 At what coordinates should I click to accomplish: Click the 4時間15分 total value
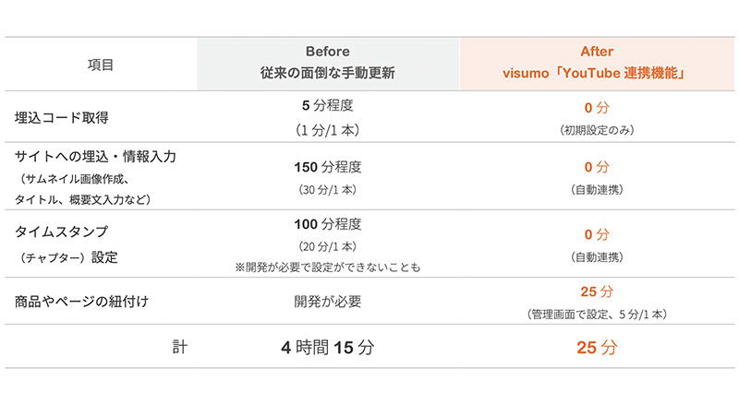point(328,349)
